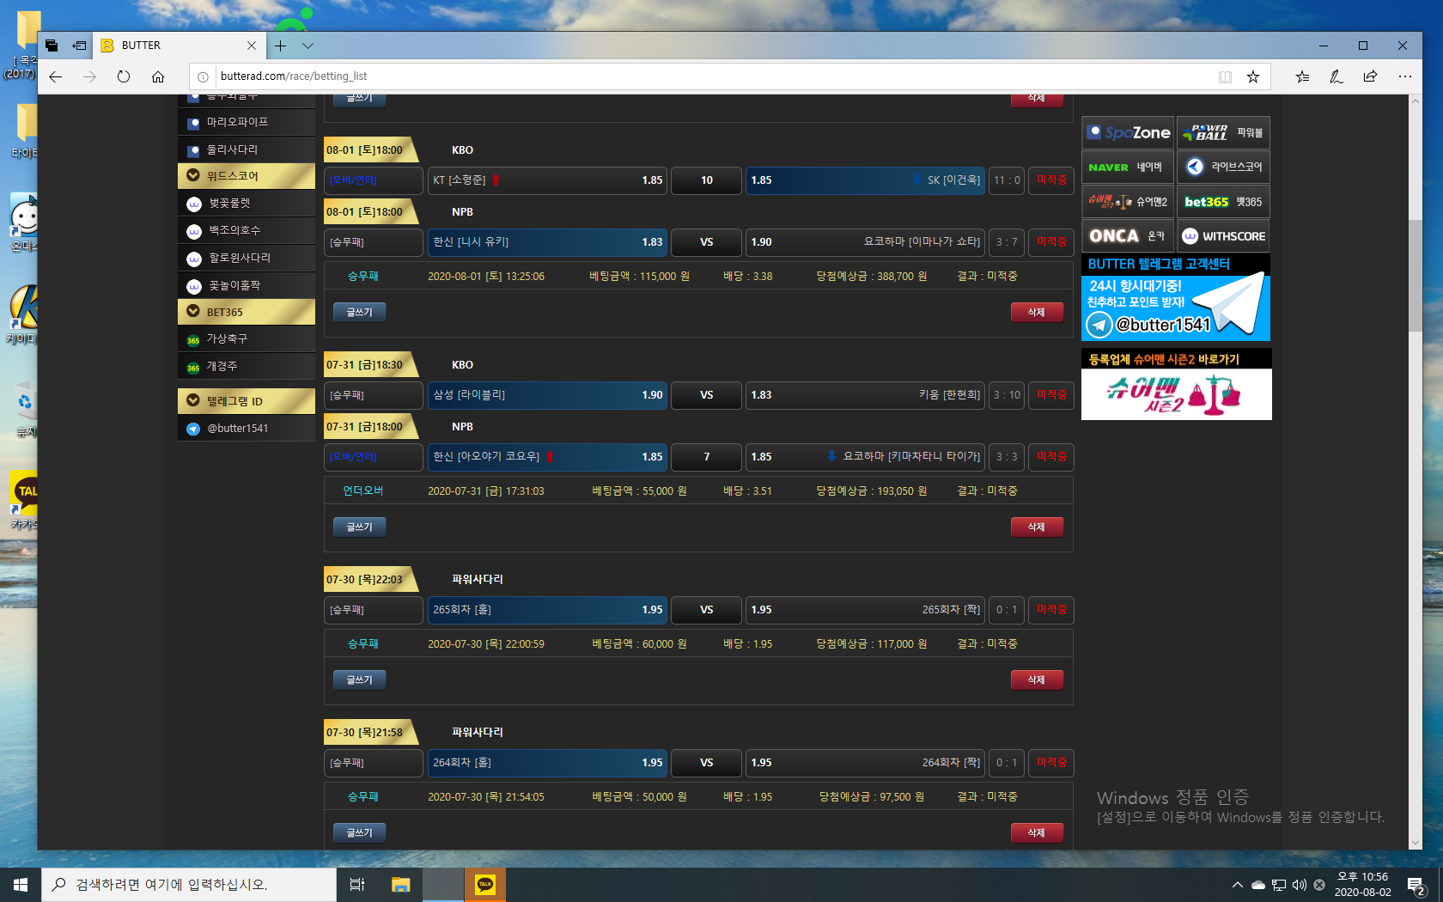Open Task View on the taskbar

coord(357,884)
